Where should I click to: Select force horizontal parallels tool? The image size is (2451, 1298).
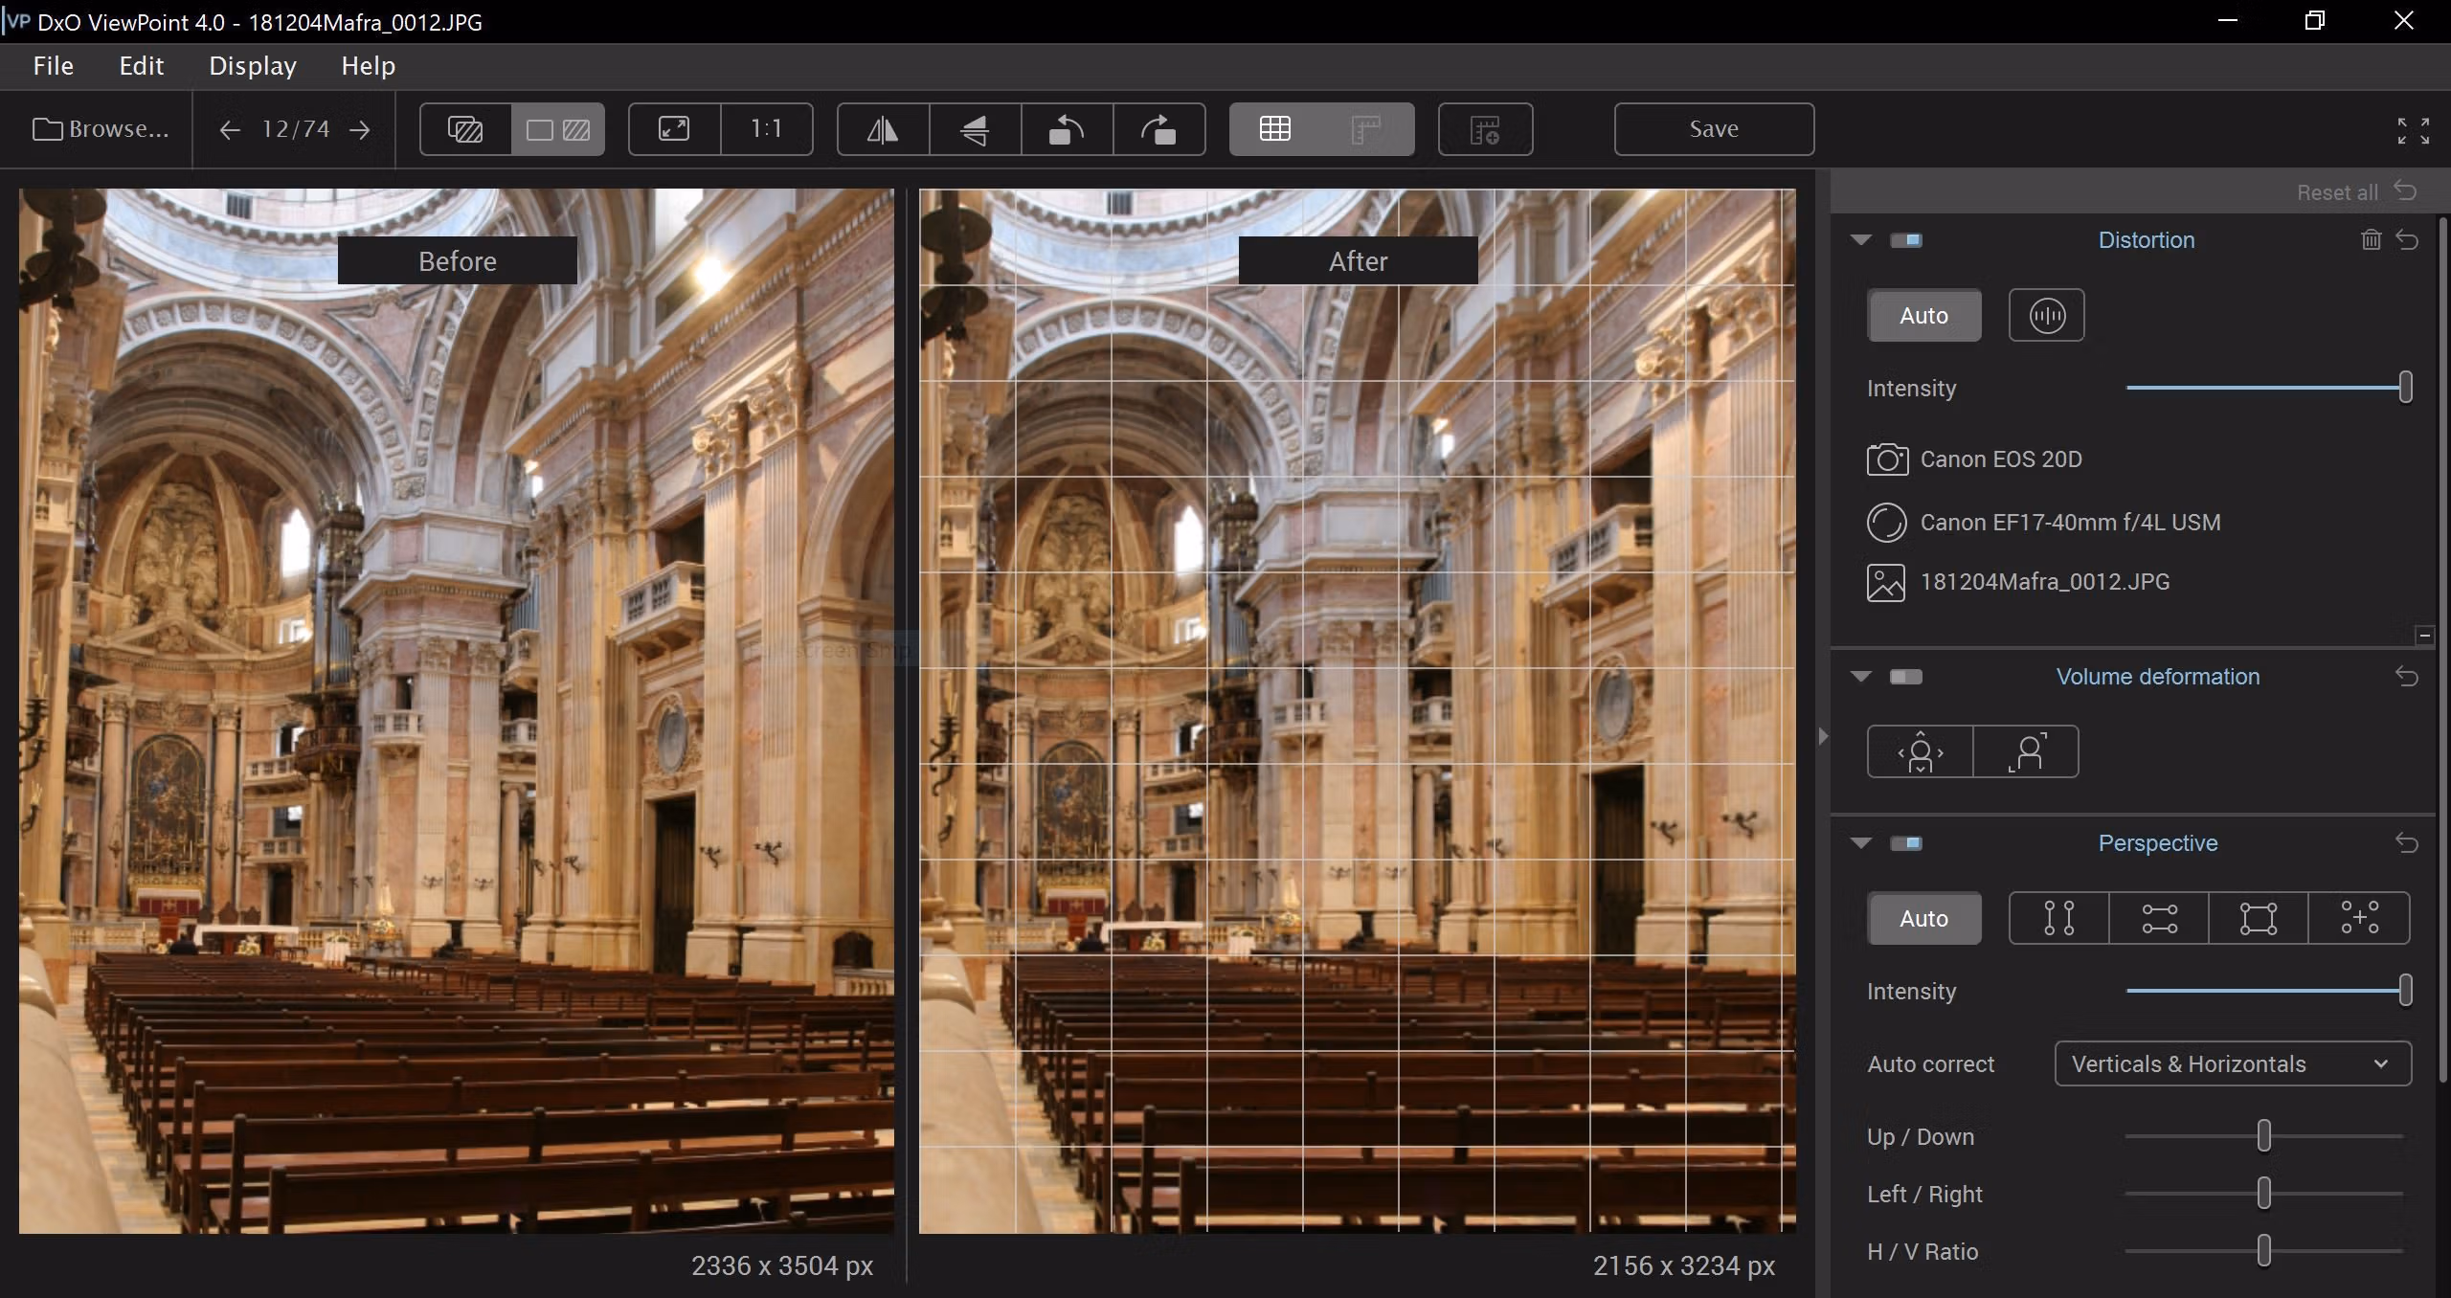[2159, 918]
